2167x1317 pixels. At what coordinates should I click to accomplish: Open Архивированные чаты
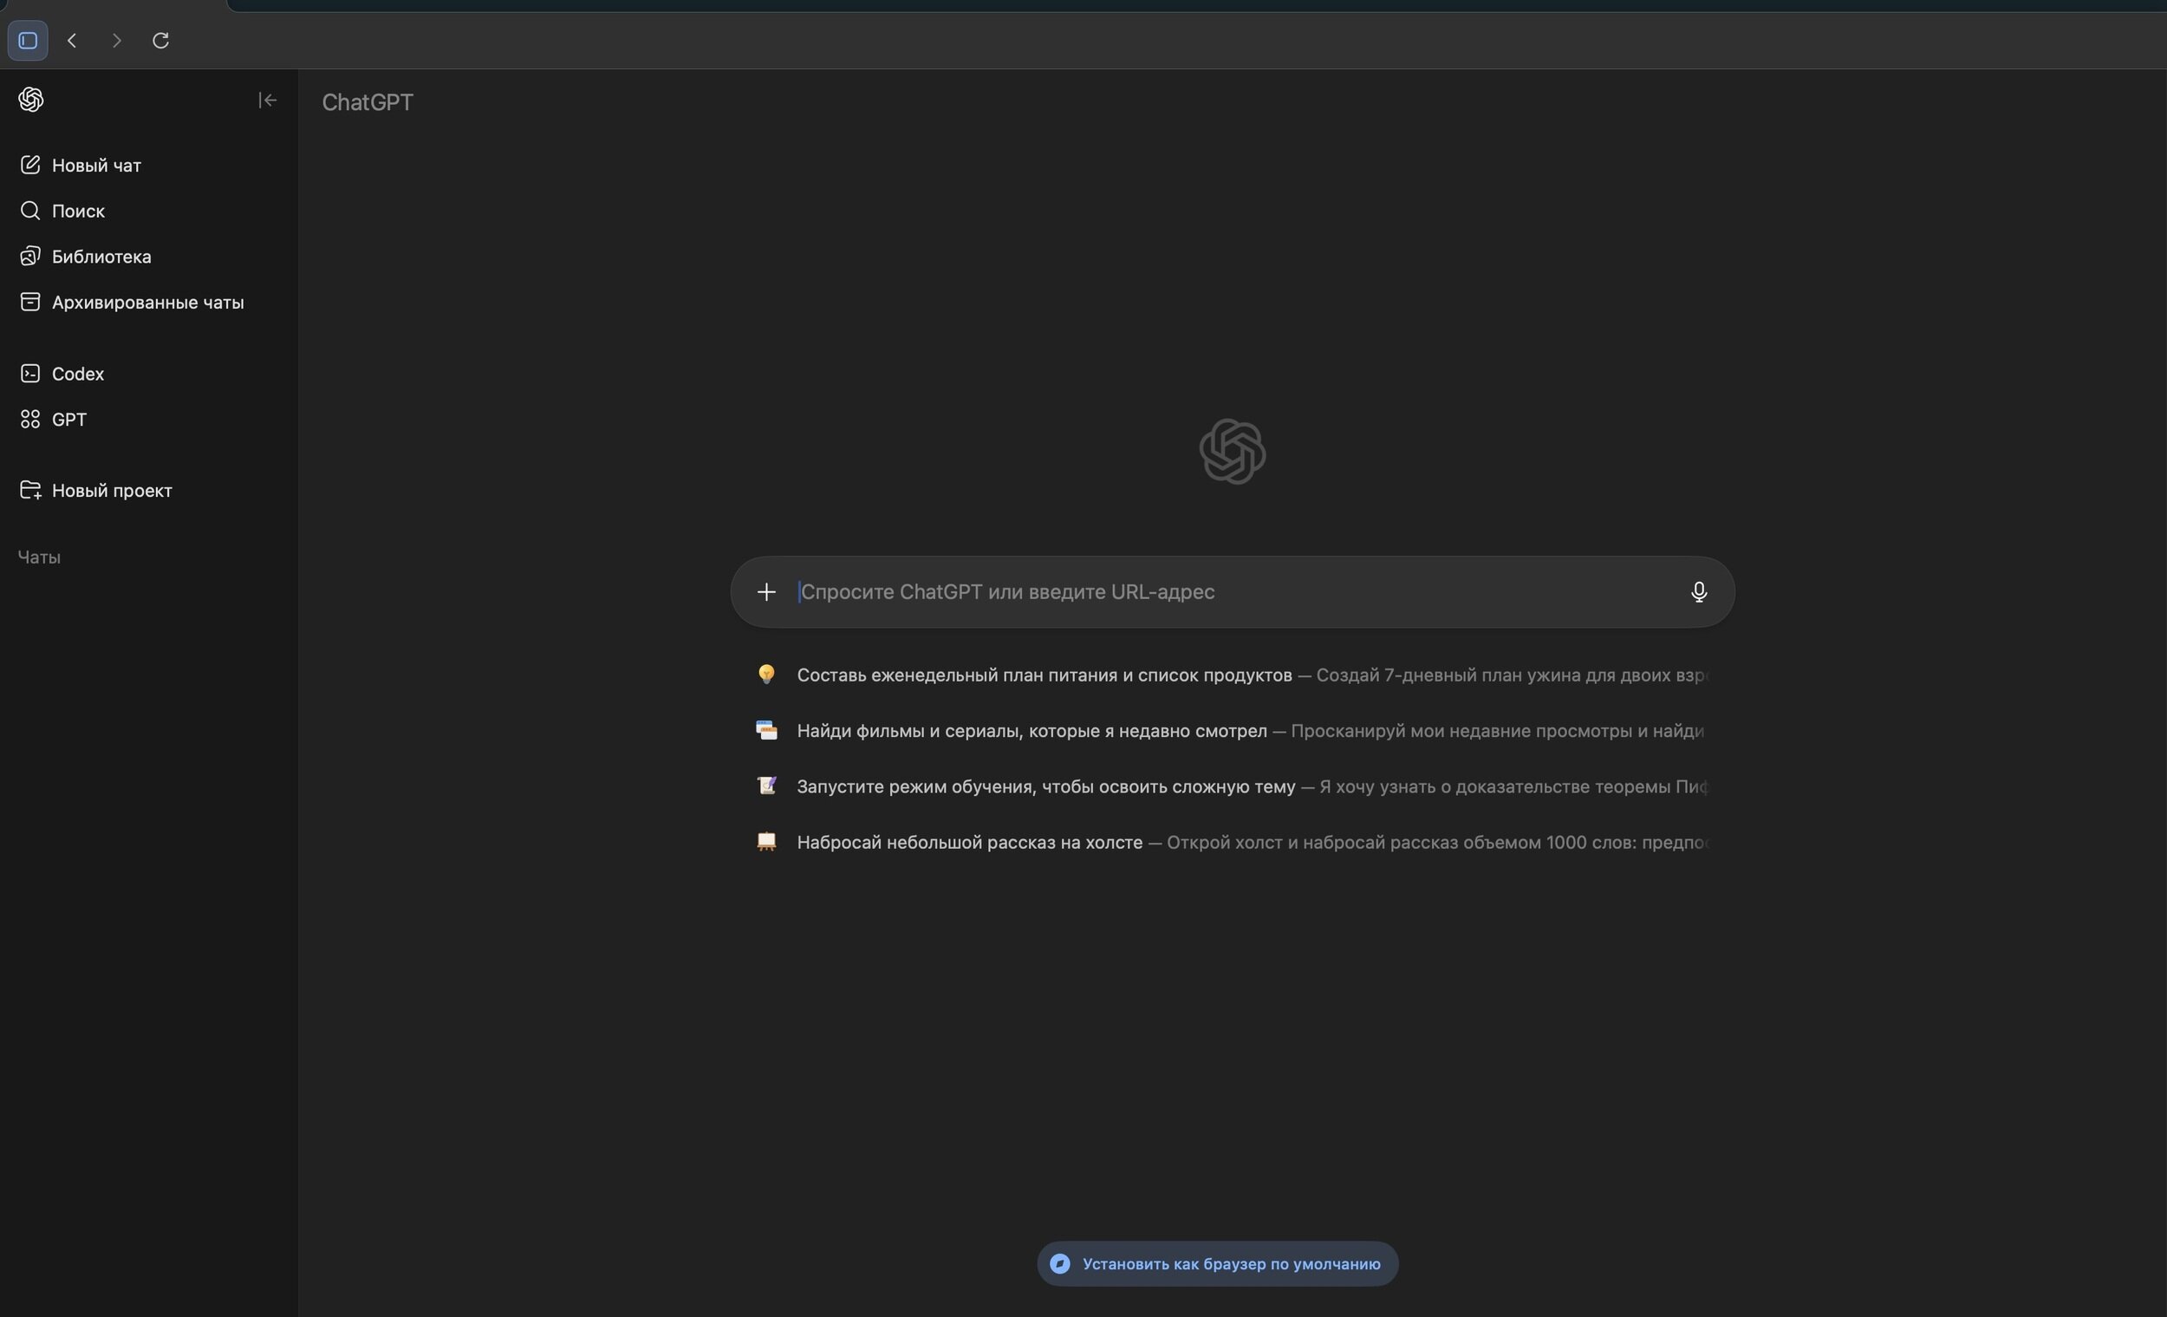click(x=146, y=303)
